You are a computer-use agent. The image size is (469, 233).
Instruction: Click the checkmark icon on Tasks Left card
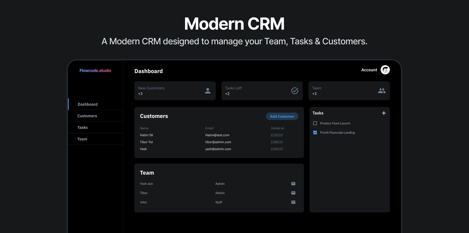pyautogui.click(x=295, y=90)
